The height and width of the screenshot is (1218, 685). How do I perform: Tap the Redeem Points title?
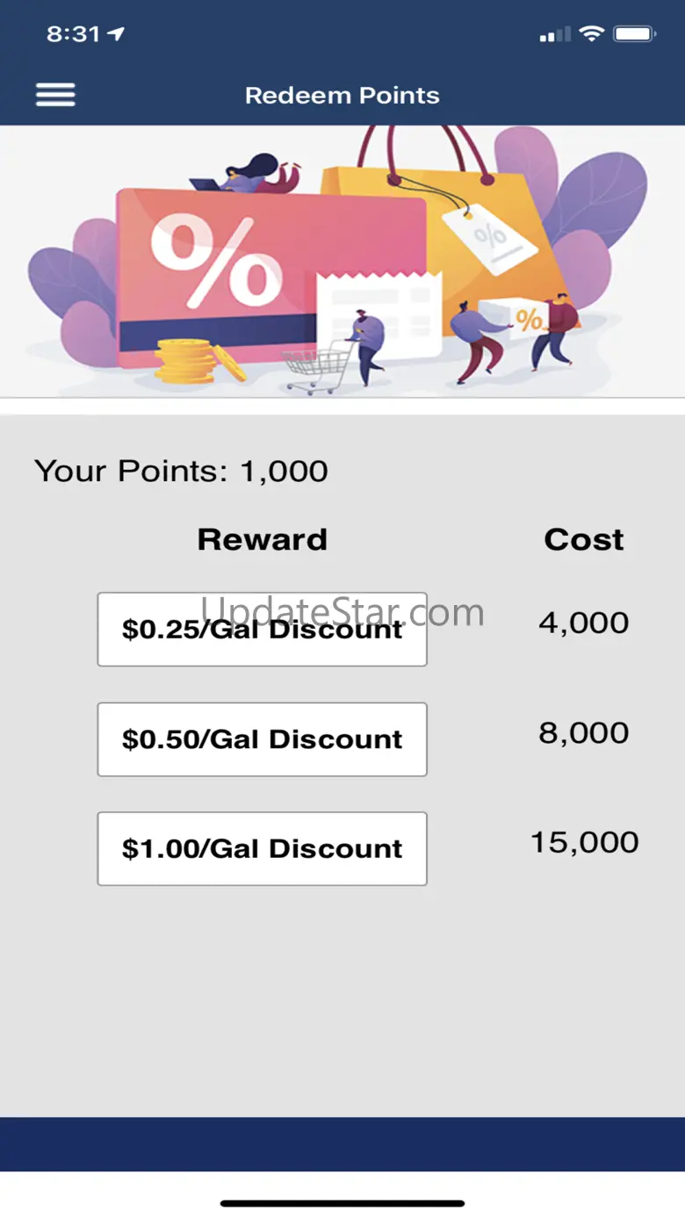point(342,95)
